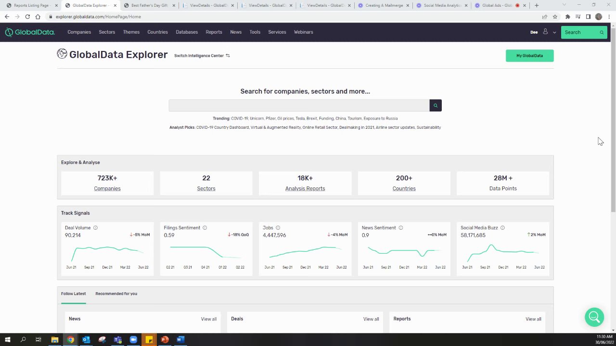Open the 723K+ Companies link
This screenshot has height=346, width=616.
[x=107, y=188]
